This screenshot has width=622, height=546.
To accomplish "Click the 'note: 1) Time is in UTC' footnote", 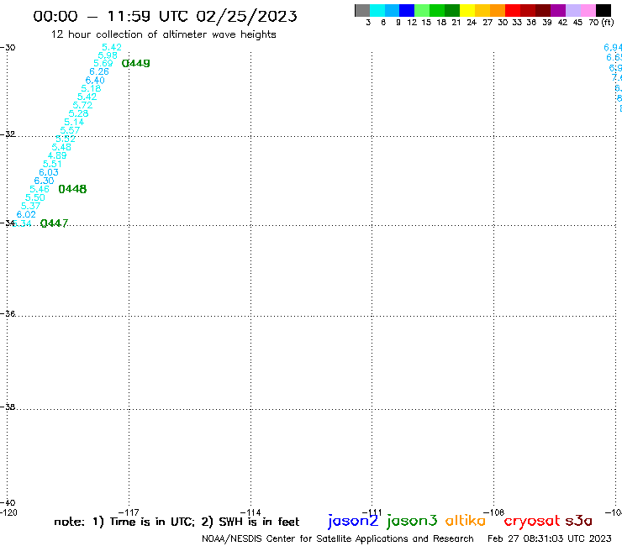I will pos(124,522).
